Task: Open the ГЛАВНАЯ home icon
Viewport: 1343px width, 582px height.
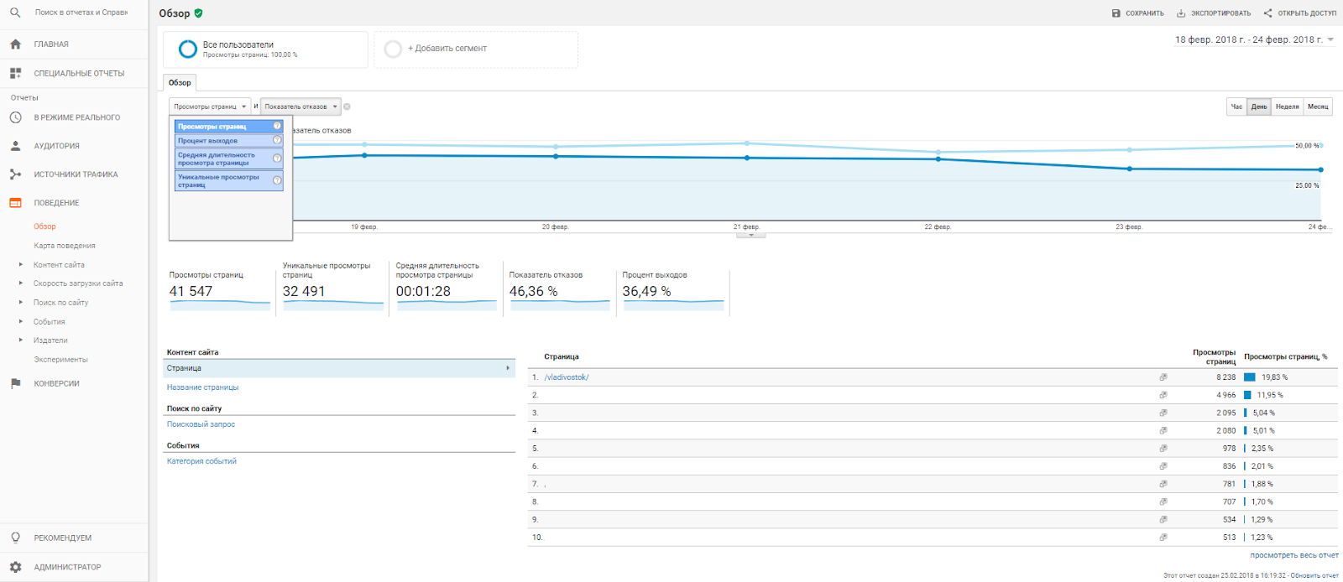Action: 15,44
